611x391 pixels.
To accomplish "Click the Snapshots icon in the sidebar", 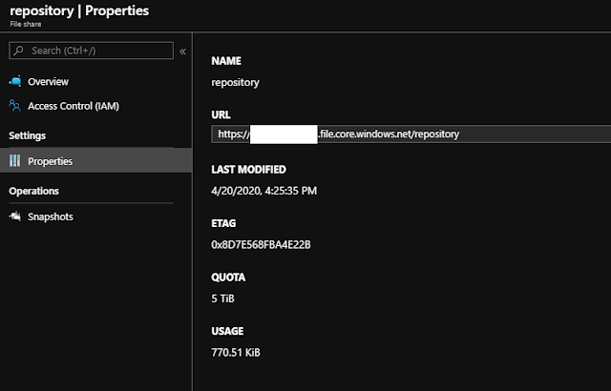I will point(14,216).
